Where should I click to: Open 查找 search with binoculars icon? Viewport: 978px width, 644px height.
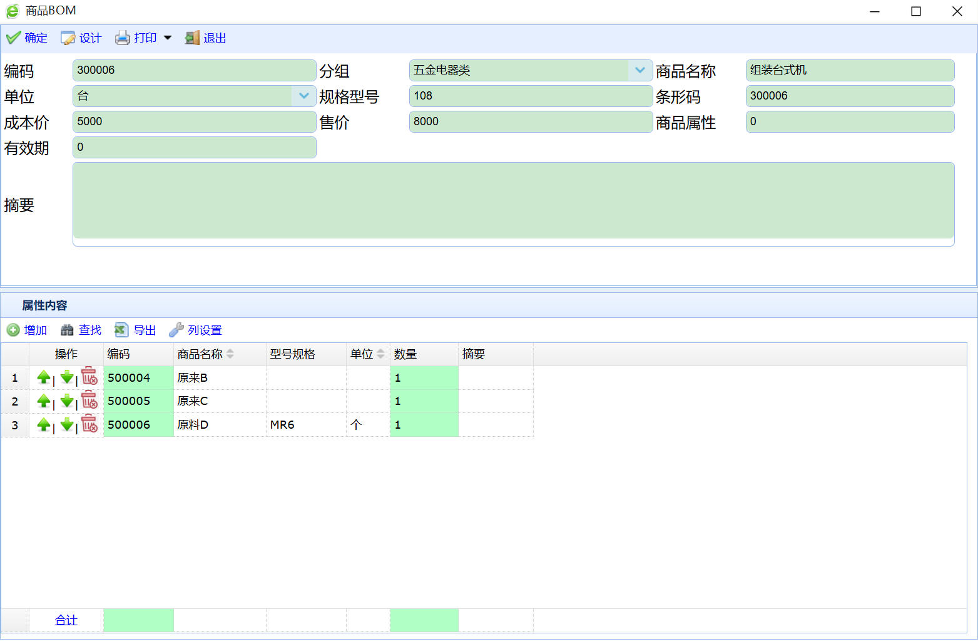[67, 330]
